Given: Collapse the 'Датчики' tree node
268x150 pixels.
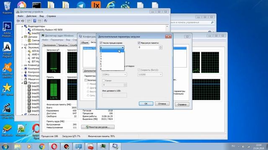Looking at the screenshot, I should pyautogui.click(x=22, y=37).
